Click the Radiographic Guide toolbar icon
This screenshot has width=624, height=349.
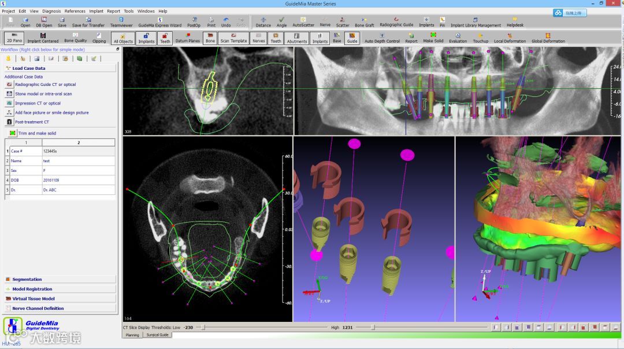396,22
